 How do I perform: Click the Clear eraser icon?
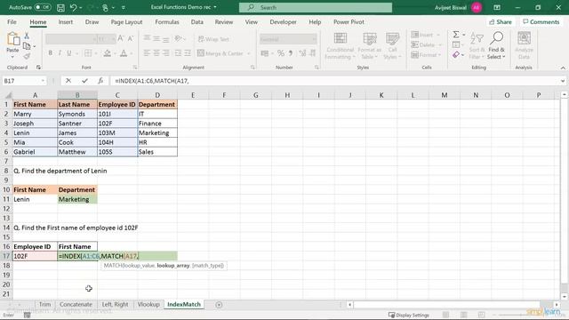pyautogui.click(x=456, y=55)
